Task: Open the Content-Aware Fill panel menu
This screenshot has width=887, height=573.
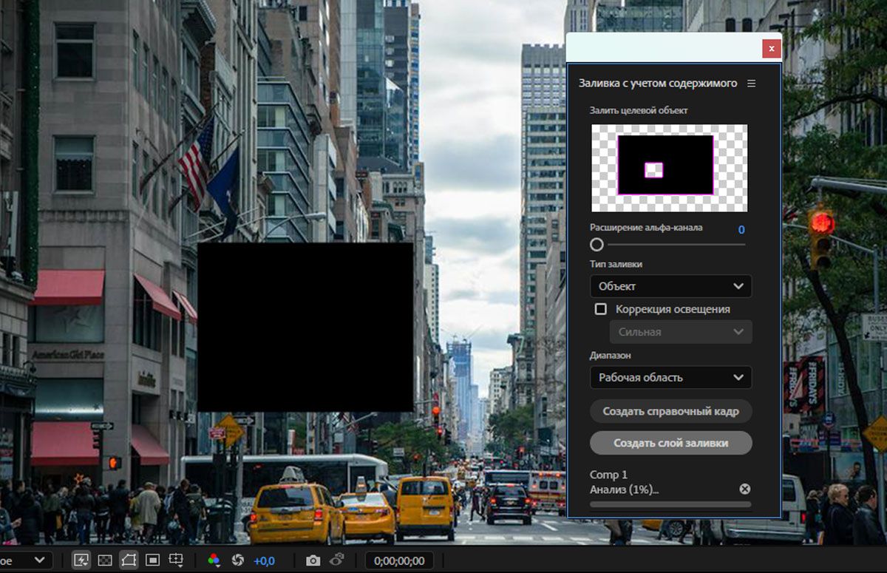Action: point(752,84)
